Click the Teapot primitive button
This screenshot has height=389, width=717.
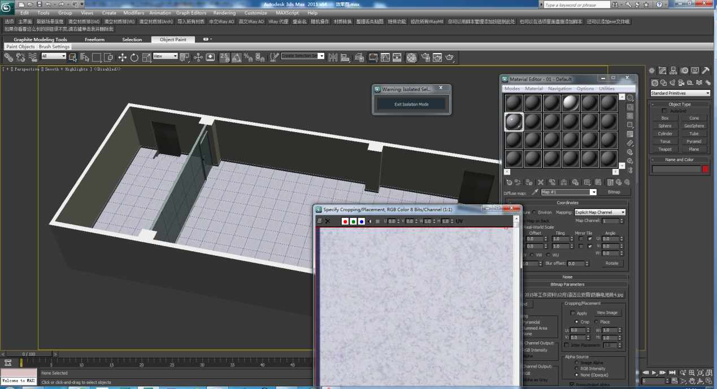[665, 149]
